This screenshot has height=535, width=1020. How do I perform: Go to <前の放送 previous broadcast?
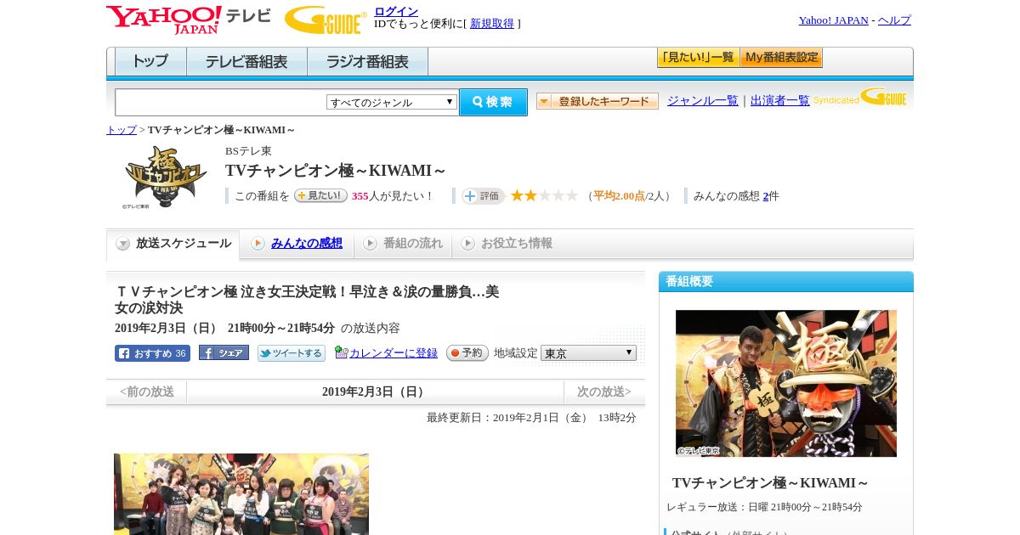(147, 391)
